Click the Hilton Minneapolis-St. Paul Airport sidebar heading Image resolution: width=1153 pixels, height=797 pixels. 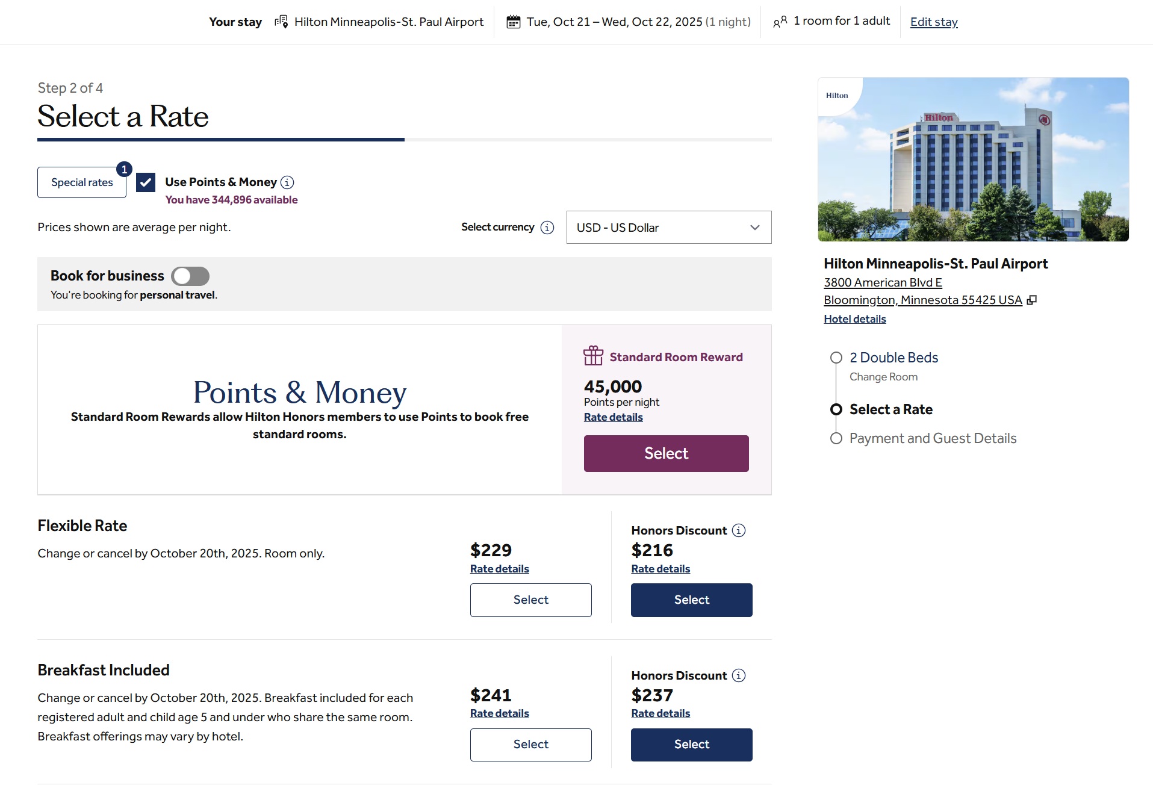coord(936,264)
